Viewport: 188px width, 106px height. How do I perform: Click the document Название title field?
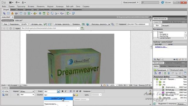(x=138, y=24)
